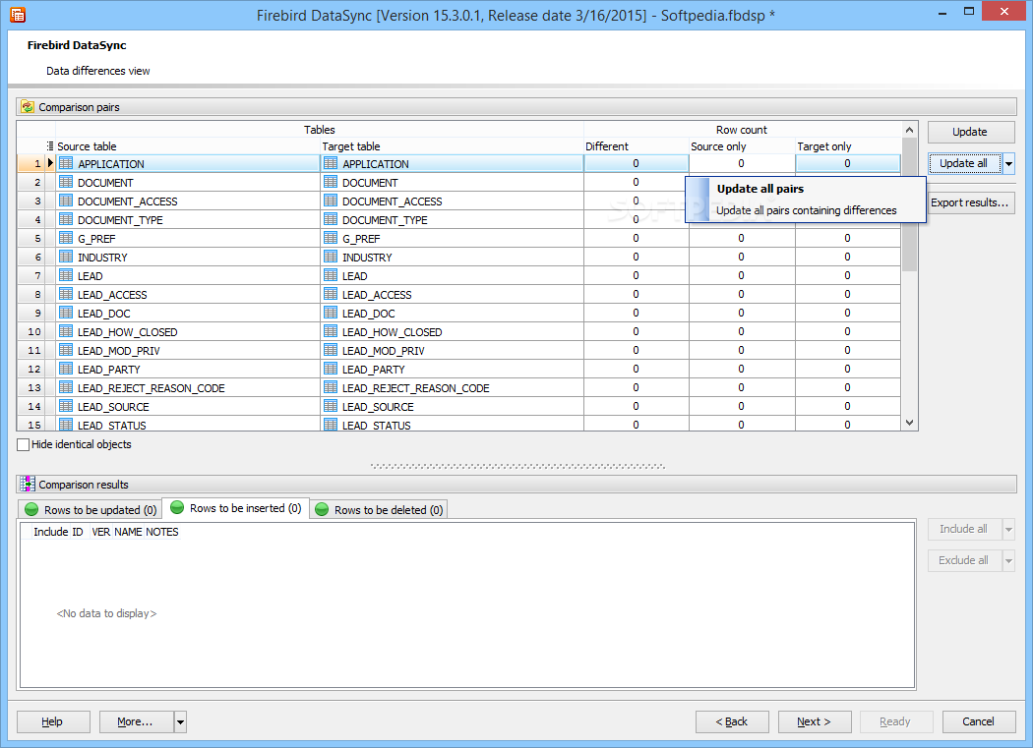Click the green icon on Rows to be inserted tab

[176, 507]
